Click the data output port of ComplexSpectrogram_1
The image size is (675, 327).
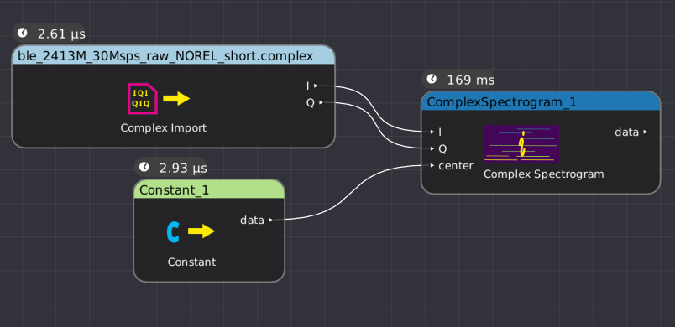[646, 132]
